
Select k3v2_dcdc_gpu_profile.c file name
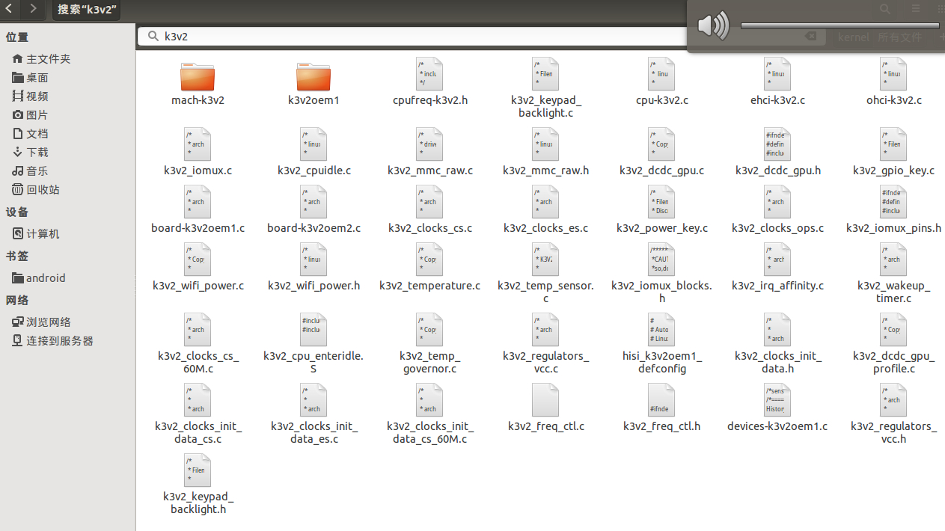[893, 362]
